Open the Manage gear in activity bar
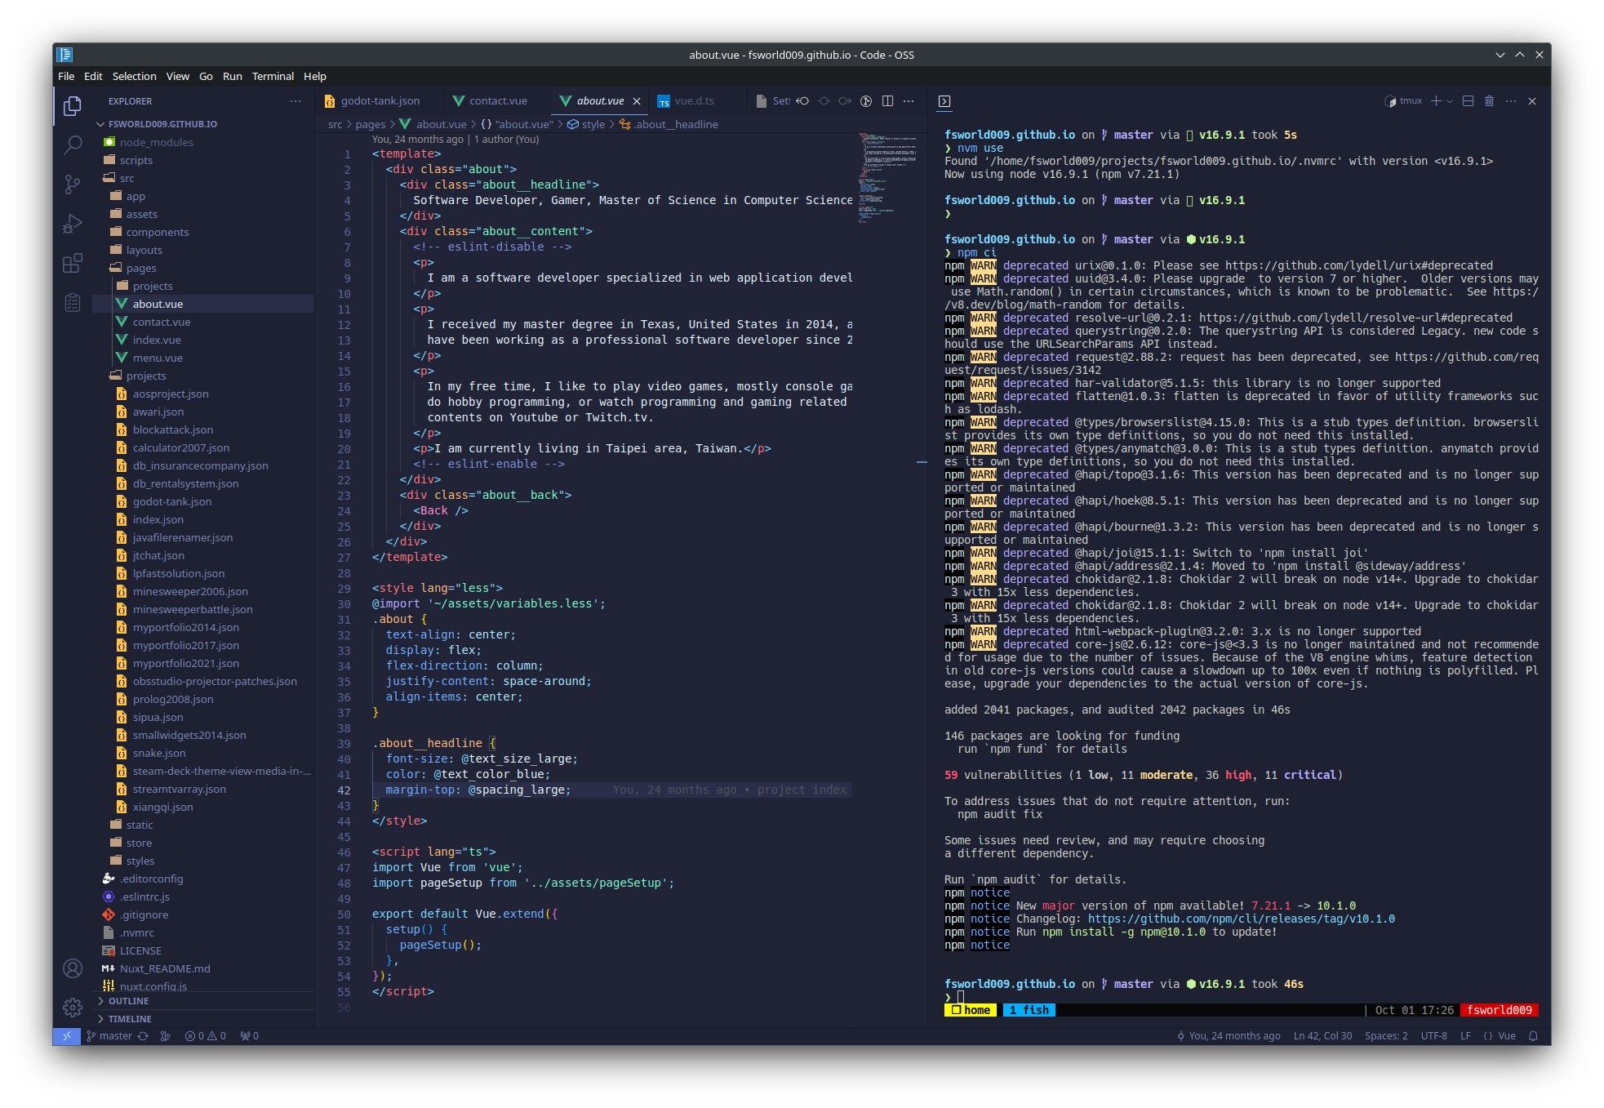Image resolution: width=1604 pixels, height=1108 pixels. 73,1008
